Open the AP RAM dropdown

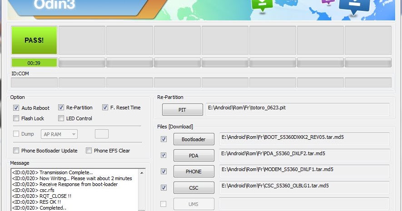[x=59, y=134]
